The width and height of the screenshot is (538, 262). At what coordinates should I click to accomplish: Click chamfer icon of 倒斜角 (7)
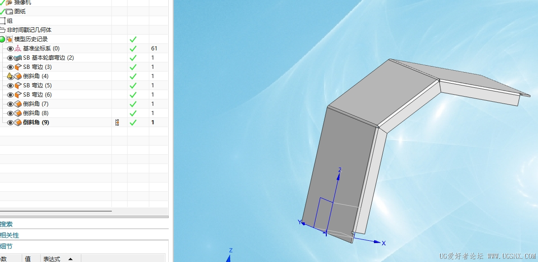tap(18, 104)
